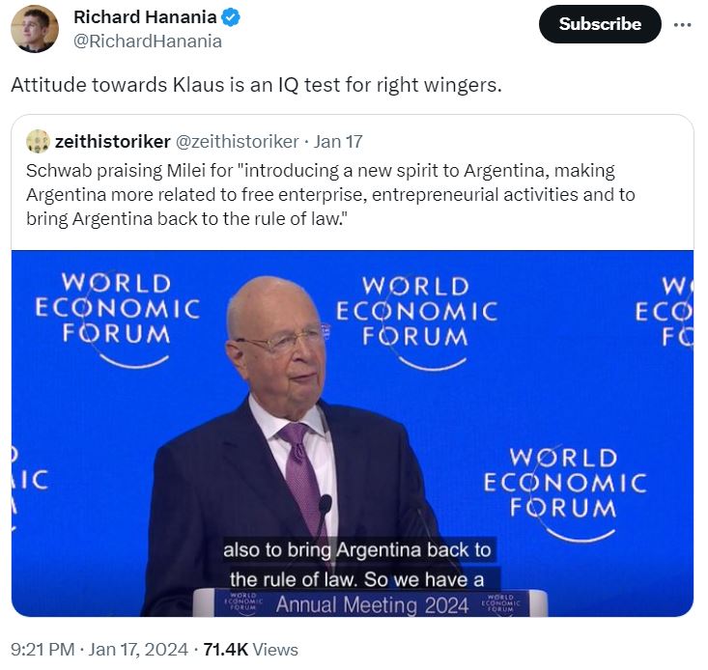Click Richard Hanania's profile avatar
Screen dimensions: 708x670
tap(35, 29)
